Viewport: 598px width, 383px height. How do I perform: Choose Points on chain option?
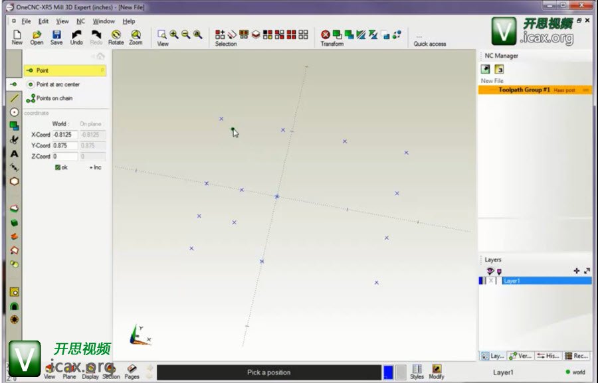point(49,98)
